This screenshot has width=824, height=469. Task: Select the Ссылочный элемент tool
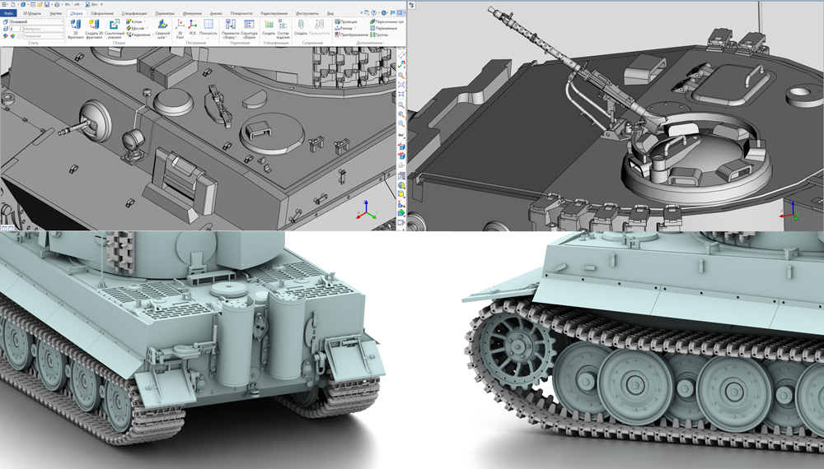[x=114, y=29]
